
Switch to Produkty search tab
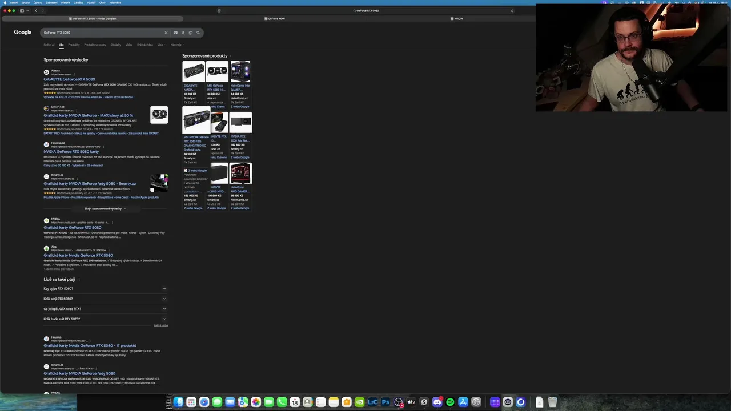tap(74, 45)
